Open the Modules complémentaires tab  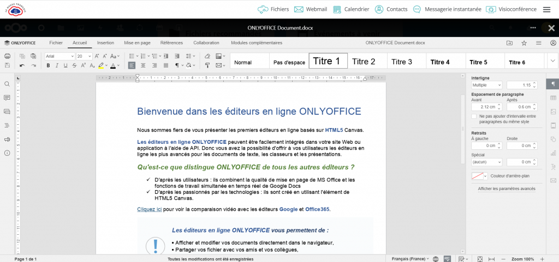pyautogui.click(x=257, y=42)
